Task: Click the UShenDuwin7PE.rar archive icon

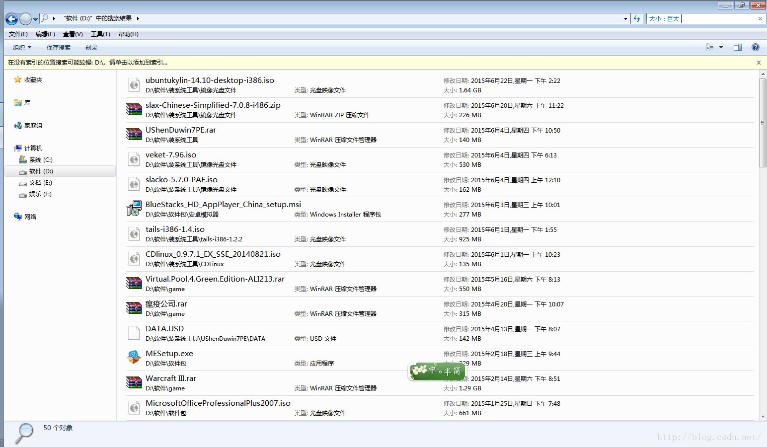Action: (134, 135)
